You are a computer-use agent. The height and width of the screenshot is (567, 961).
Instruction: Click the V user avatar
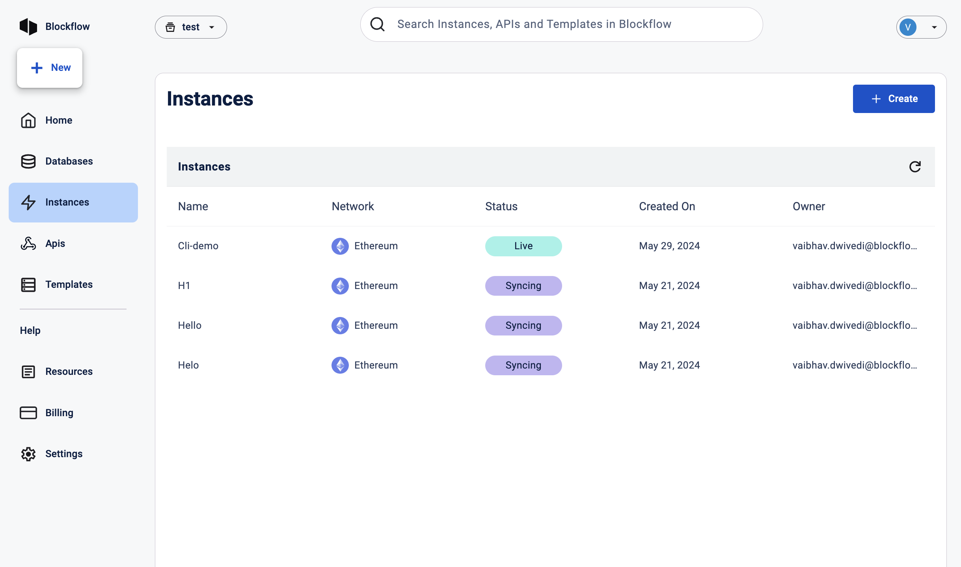click(x=908, y=27)
